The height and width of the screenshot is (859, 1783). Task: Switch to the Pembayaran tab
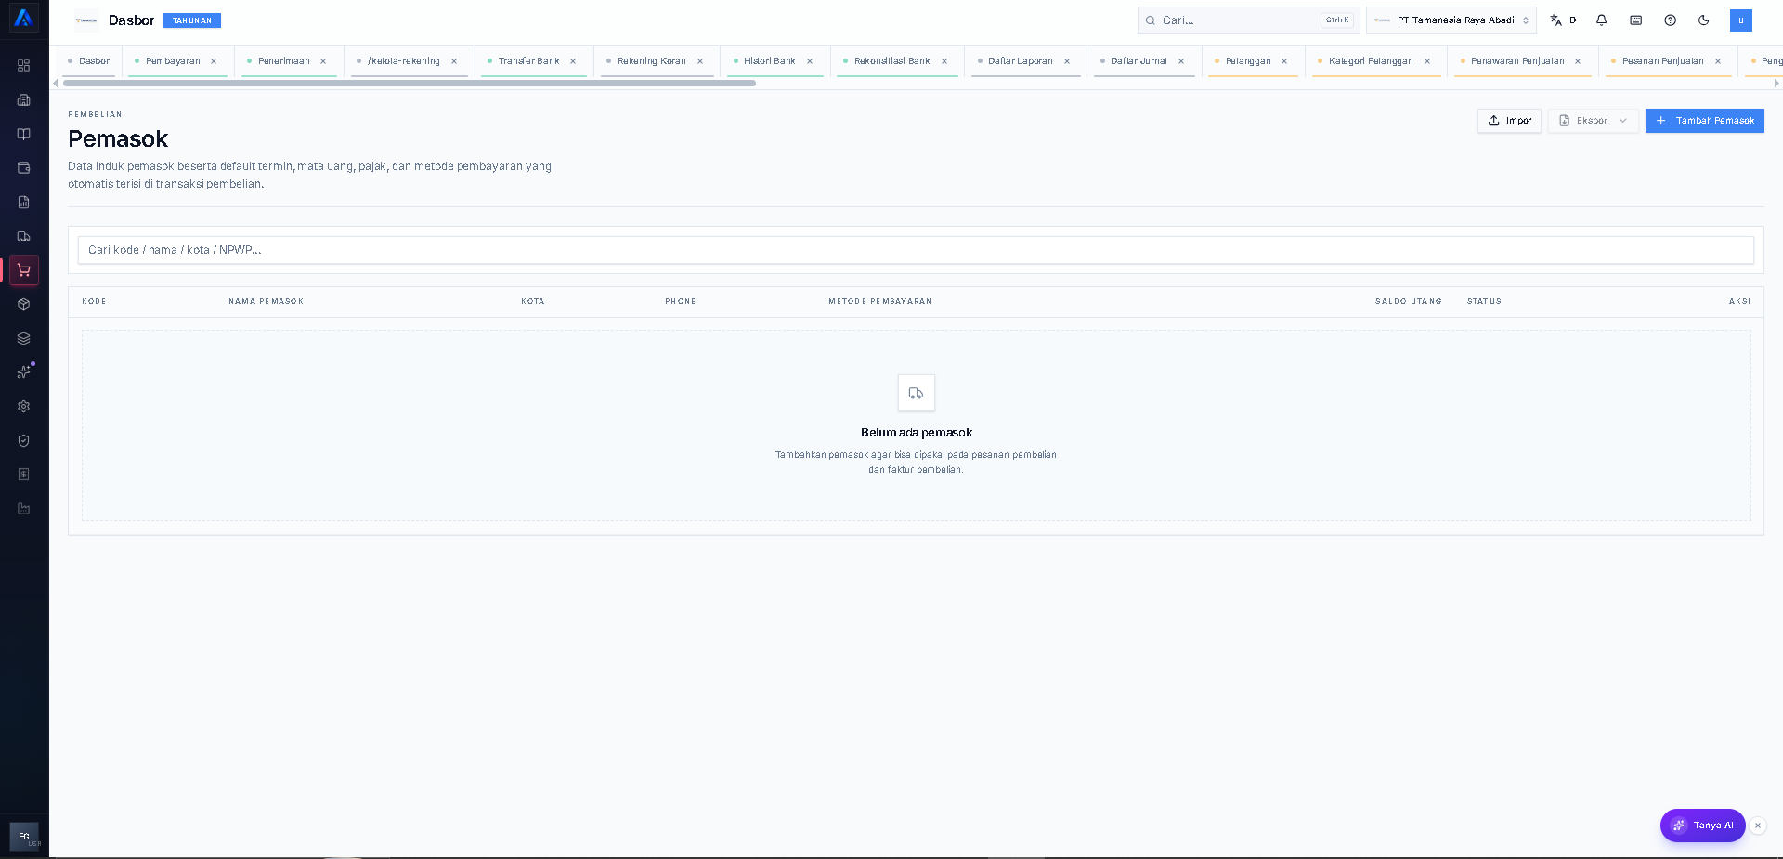(x=173, y=61)
